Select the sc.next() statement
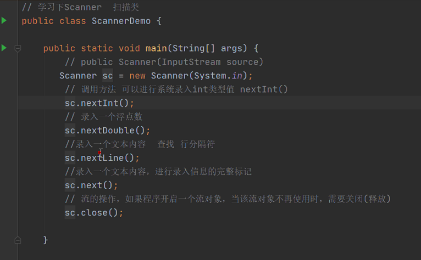Viewport: 421px width, 260px height. pyautogui.click(x=91, y=185)
